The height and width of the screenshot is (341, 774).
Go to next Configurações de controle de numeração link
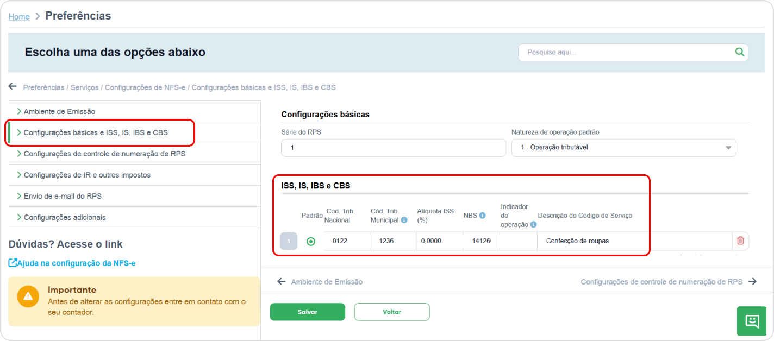click(661, 282)
